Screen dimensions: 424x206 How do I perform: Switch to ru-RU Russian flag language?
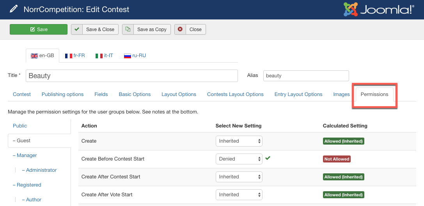coord(135,56)
